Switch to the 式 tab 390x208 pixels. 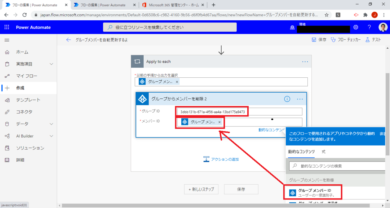coord(324,152)
